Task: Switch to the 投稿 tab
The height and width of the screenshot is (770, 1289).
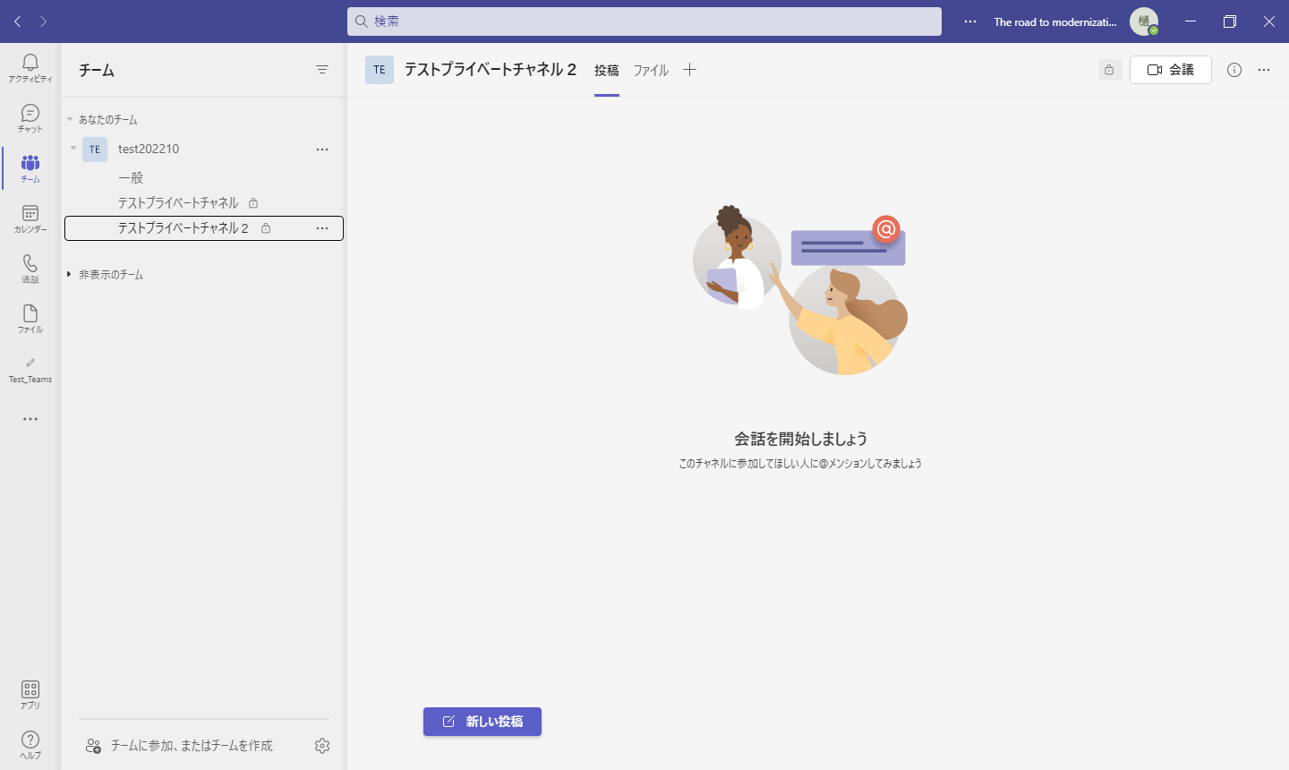Action: (x=607, y=70)
